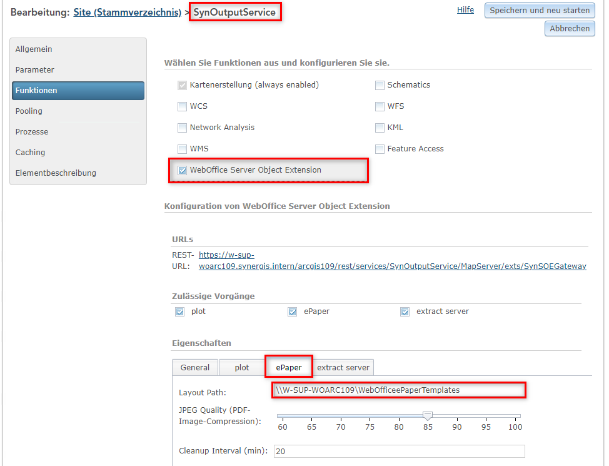Open the Pooling settings section
The width and height of the screenshot is (609, 466).
29,111
